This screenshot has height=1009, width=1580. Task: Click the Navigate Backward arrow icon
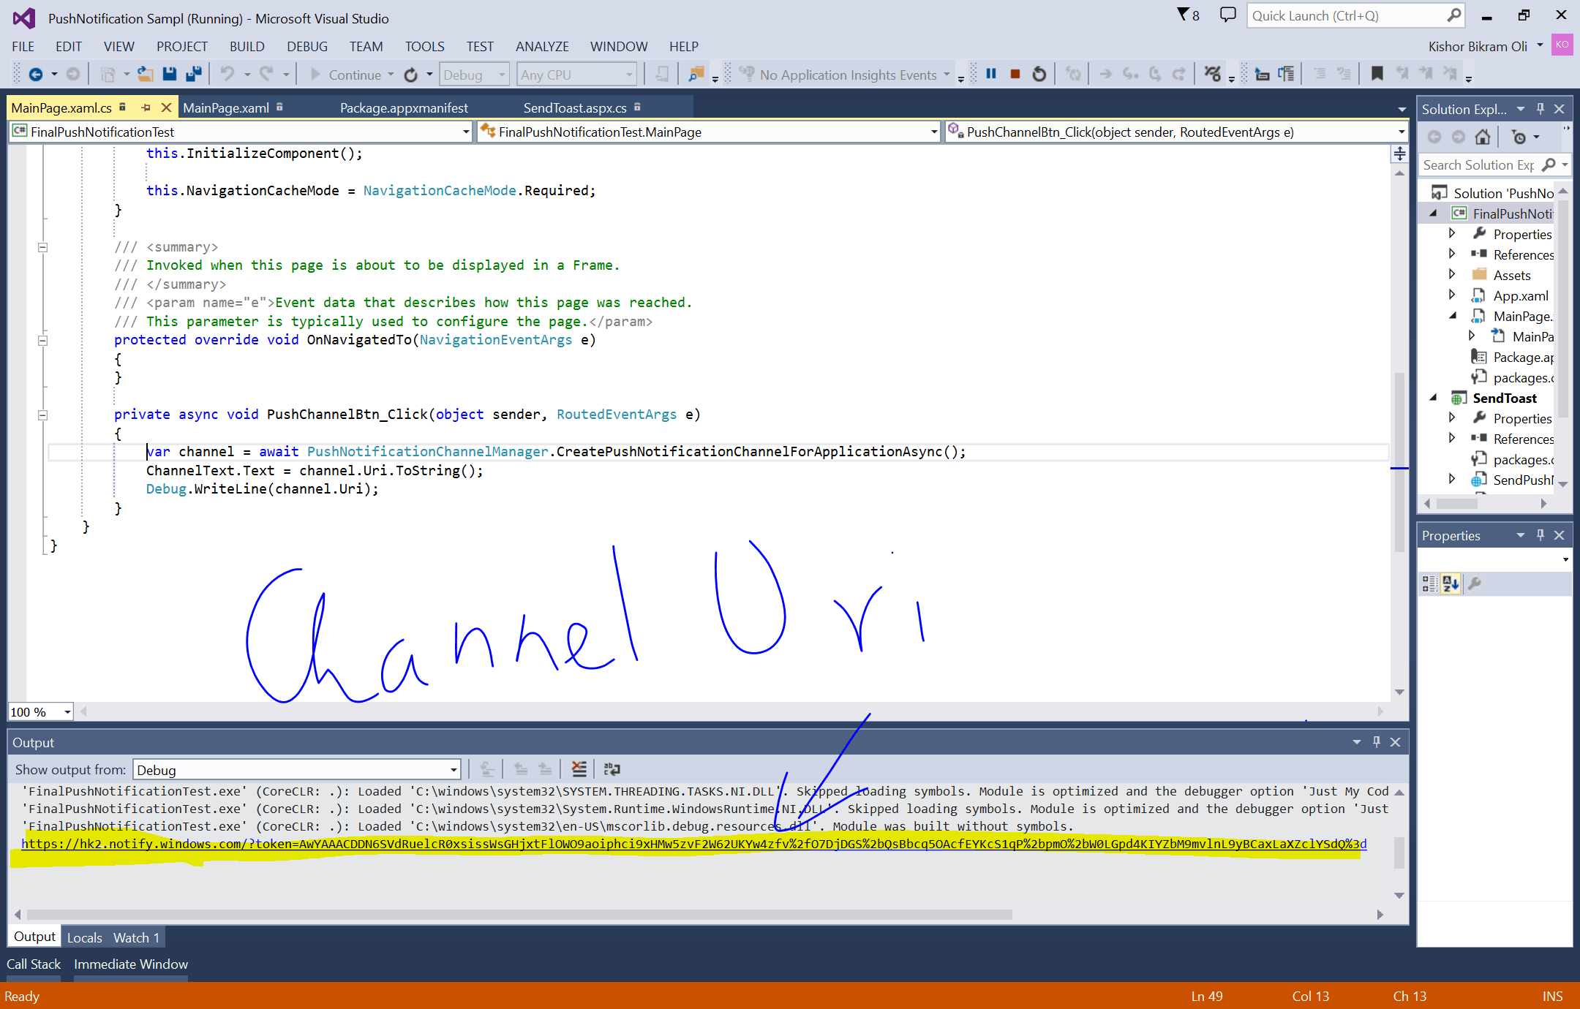click(x=35, y=74)
